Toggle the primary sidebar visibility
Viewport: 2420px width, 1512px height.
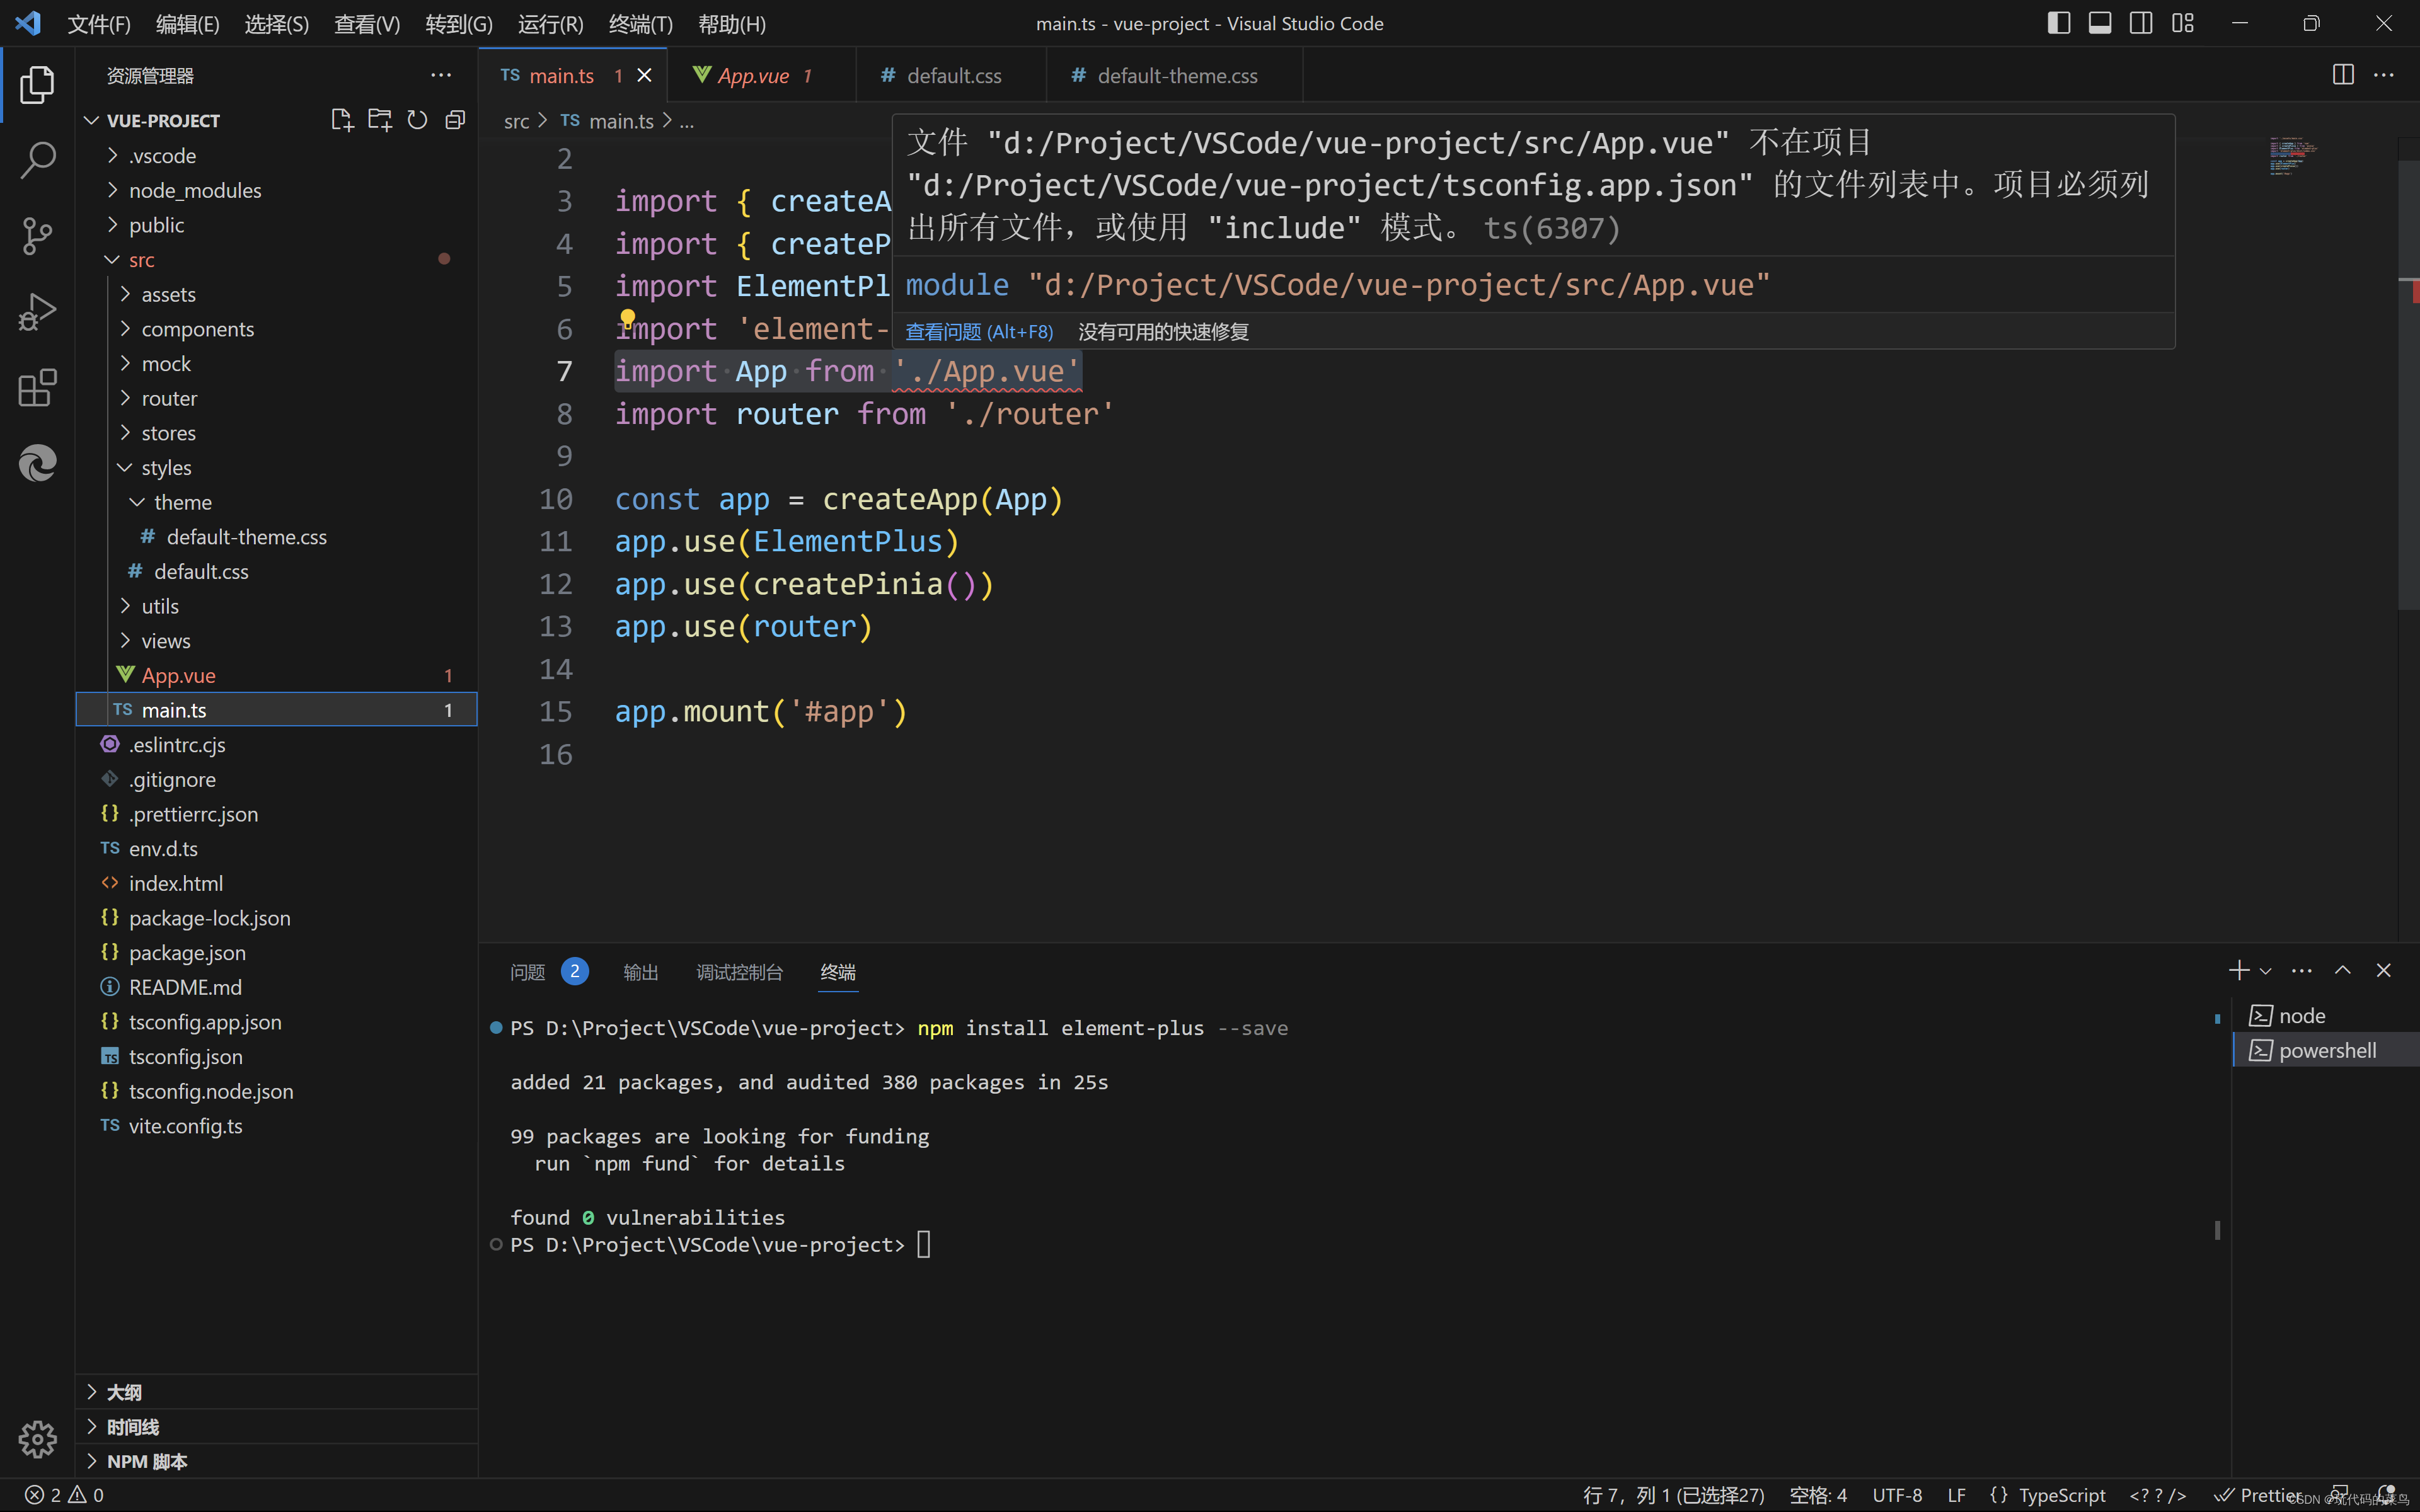point(2058,23)
